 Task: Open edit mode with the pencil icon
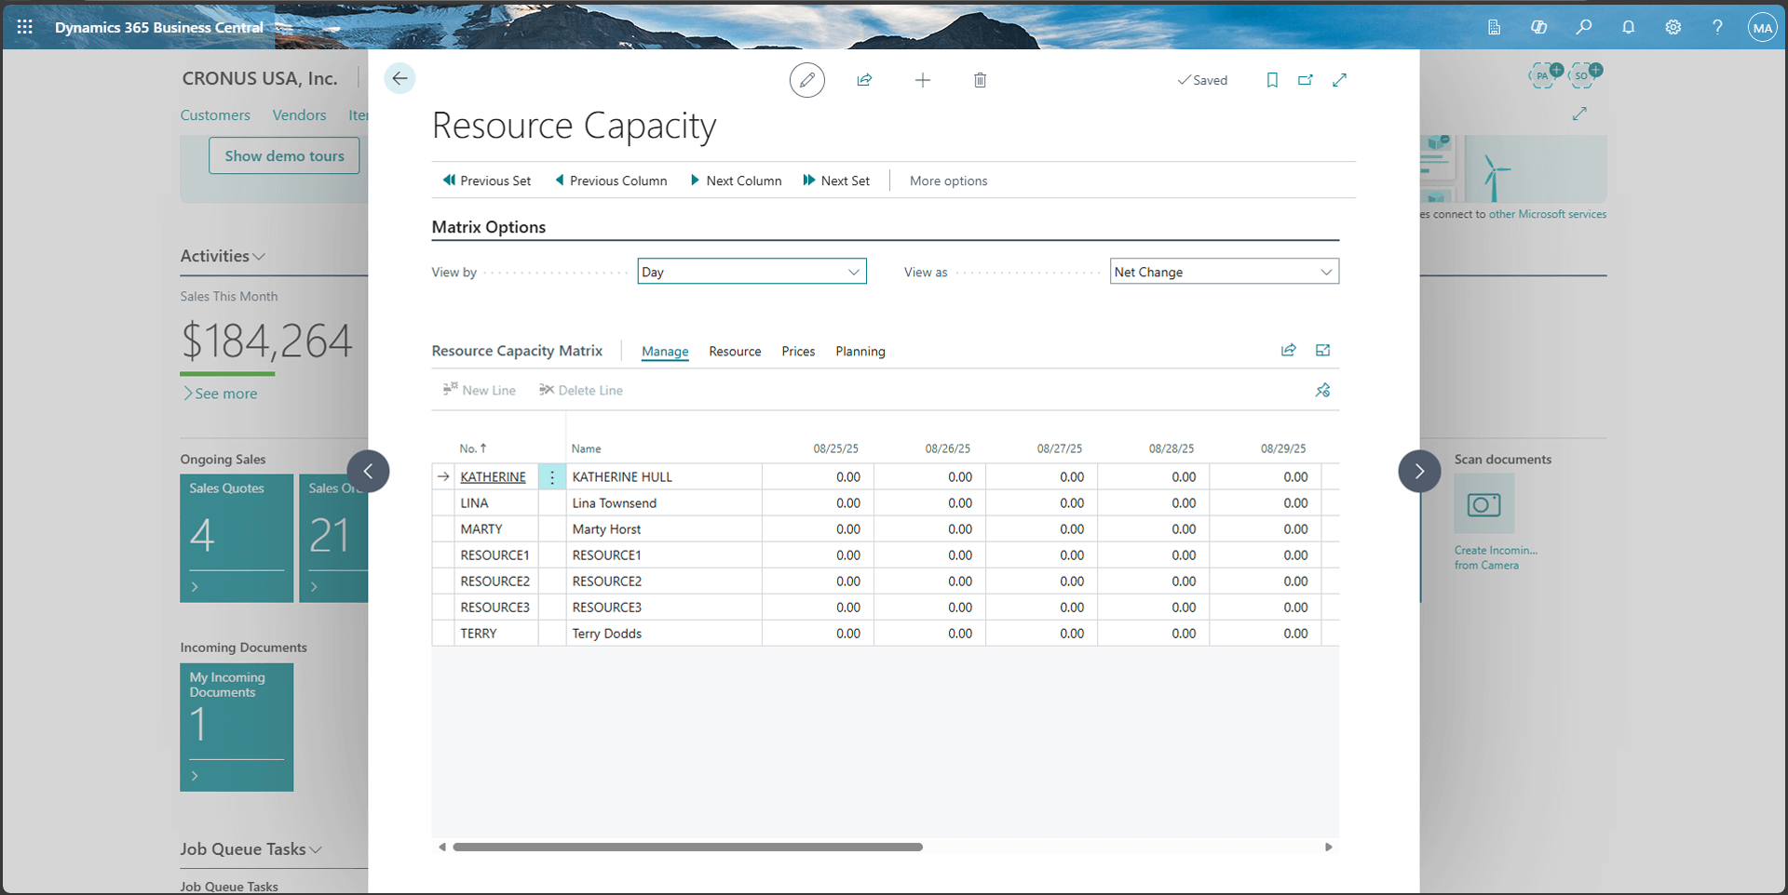(806, 80)
